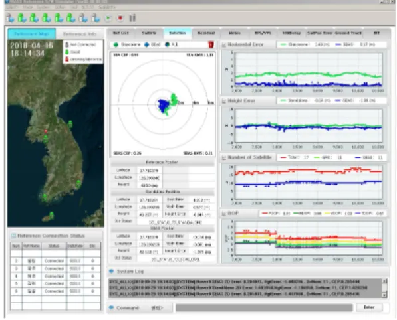This screenshot has width=397, height=320.
Task: Open the Reference Info tab
Action: coord(80,34)
